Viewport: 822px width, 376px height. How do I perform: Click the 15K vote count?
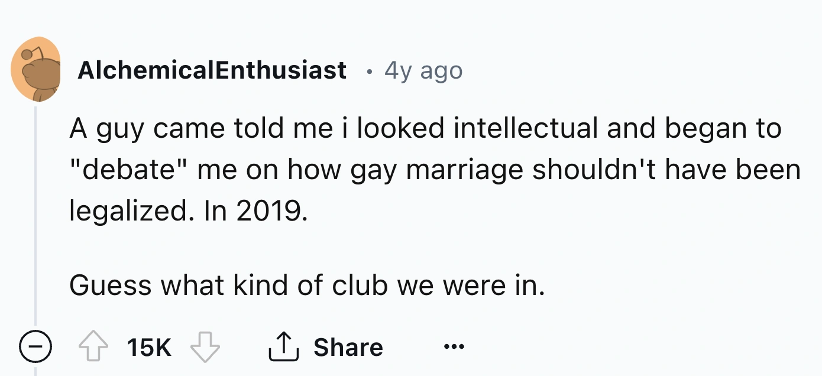point(150,348)
